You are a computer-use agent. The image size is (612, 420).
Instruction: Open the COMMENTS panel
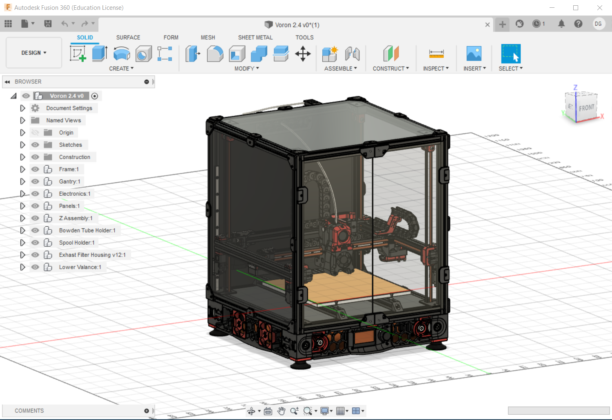pyautogui.click(x=29, y=411)
